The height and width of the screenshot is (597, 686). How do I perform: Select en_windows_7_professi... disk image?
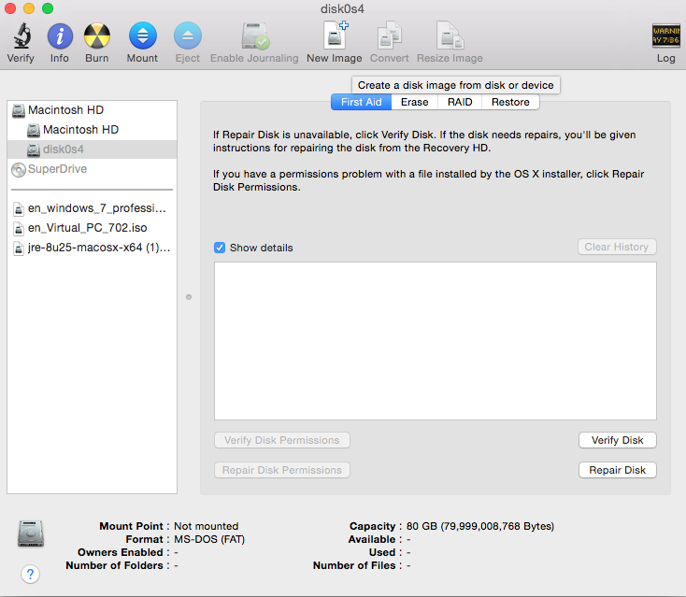(x=92, y=208)
